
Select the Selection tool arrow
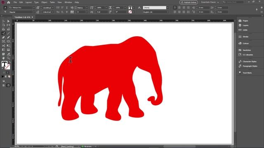point(3,21)
